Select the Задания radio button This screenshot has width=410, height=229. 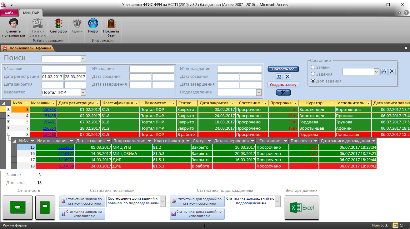tap(313, 74)
